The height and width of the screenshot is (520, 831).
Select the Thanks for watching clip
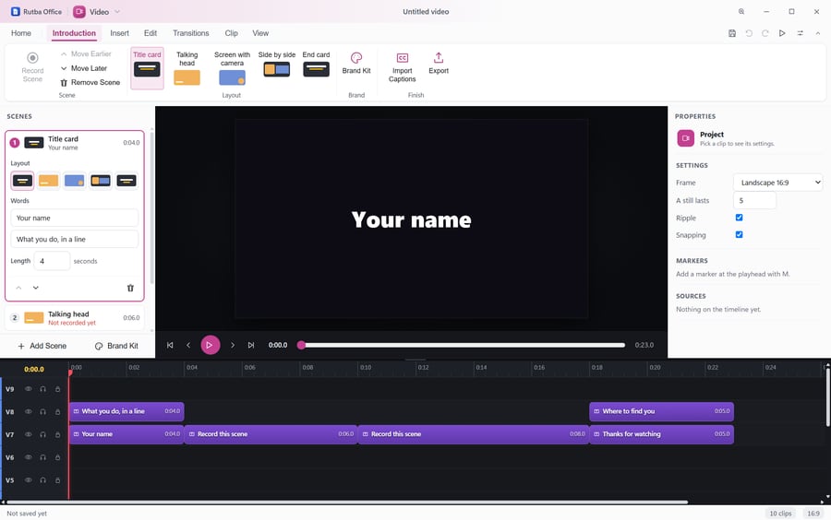point(661,433)
